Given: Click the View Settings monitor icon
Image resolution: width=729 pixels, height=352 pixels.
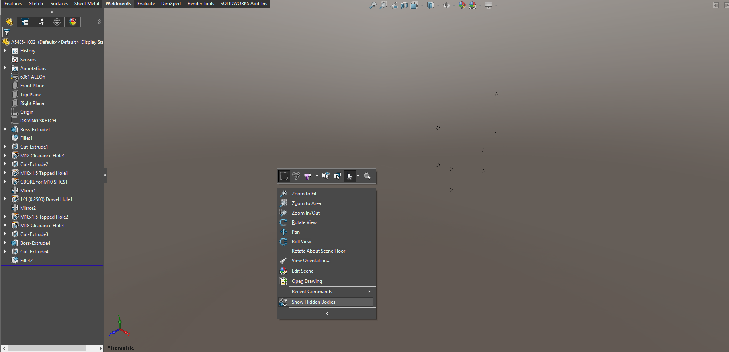Looking at the screenshot, I should click(489, 5).
